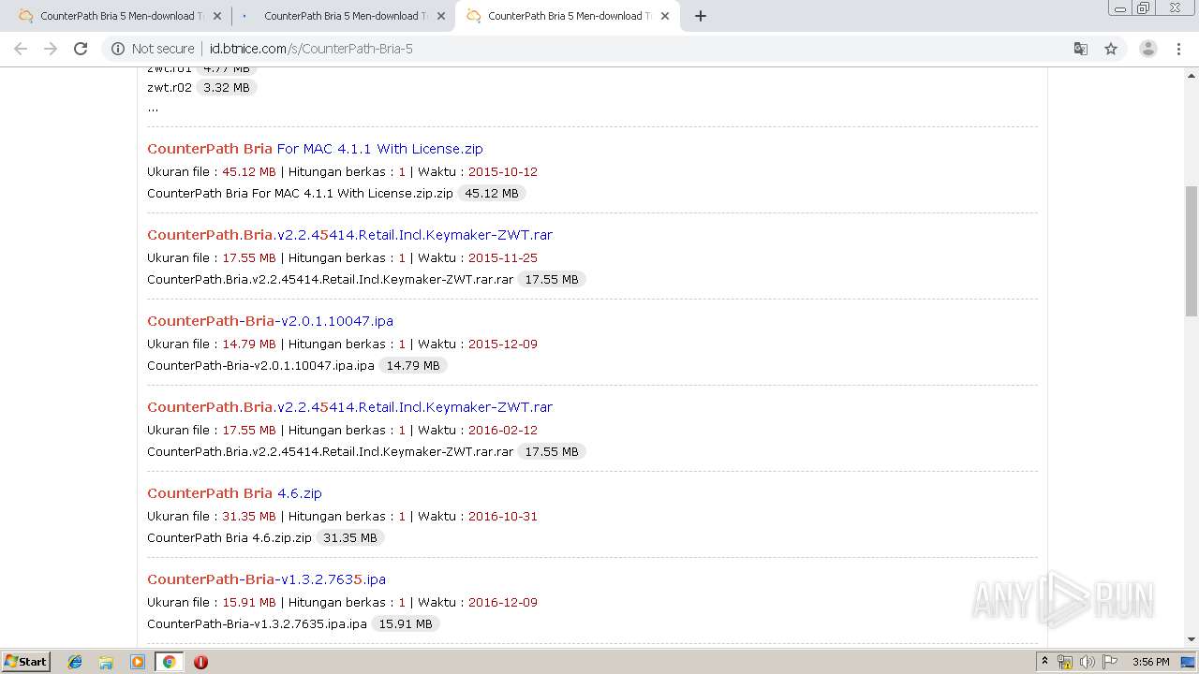The image size is (1199, 674).
Task: Open Action Center flag icon
Action: click(x=1110, y=662)
